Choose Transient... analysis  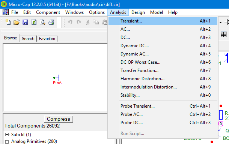point(163,21)
